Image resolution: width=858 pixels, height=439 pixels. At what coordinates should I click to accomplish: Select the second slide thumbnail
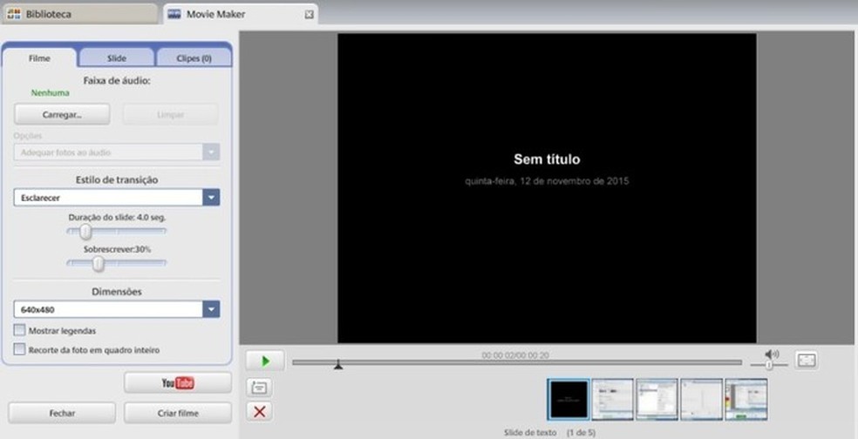click(613, 400)
